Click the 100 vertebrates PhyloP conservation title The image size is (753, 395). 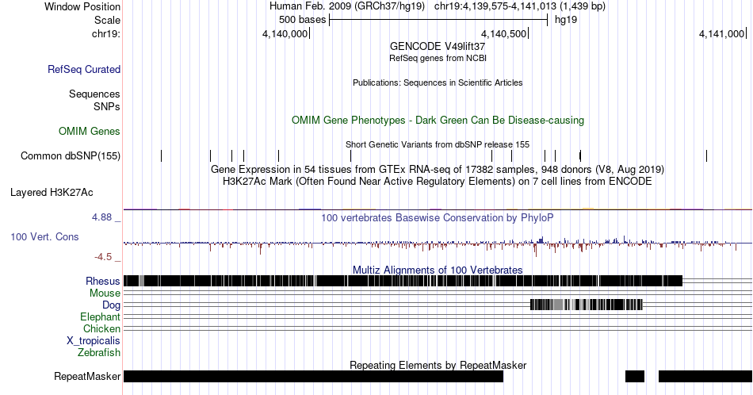coord(438,217)
